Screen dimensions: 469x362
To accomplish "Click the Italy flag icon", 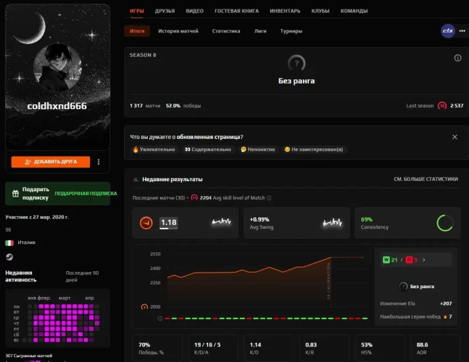I will pyautogui.click(x=9, y=243).
